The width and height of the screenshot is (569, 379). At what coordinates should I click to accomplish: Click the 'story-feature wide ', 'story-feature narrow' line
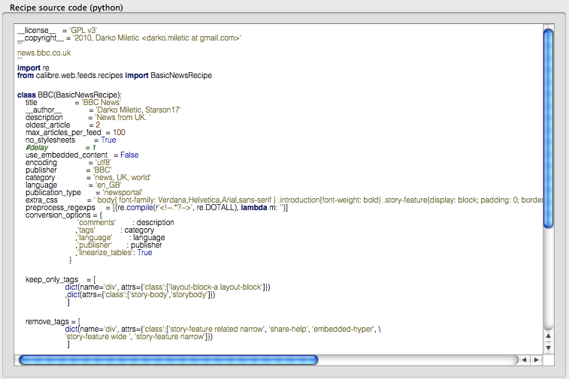[139, 337]
